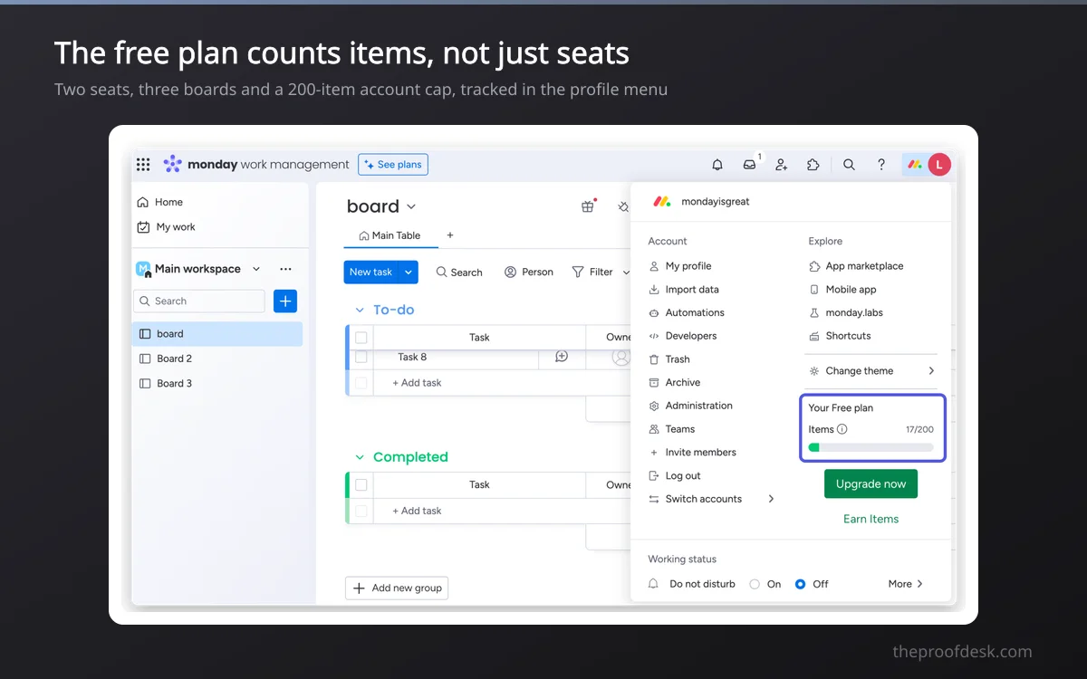Open Teams in account menu
Viewport: 1087px width, 679px height.
point(672,429)
